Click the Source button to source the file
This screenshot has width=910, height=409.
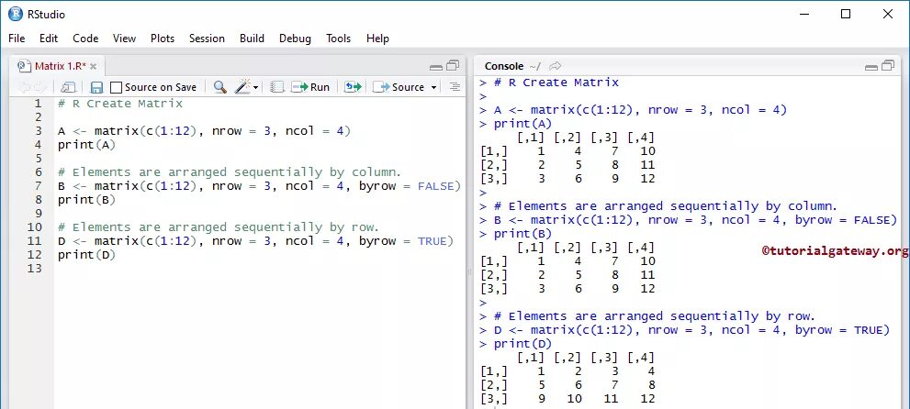pyautogui.click(x=399, y=87)
